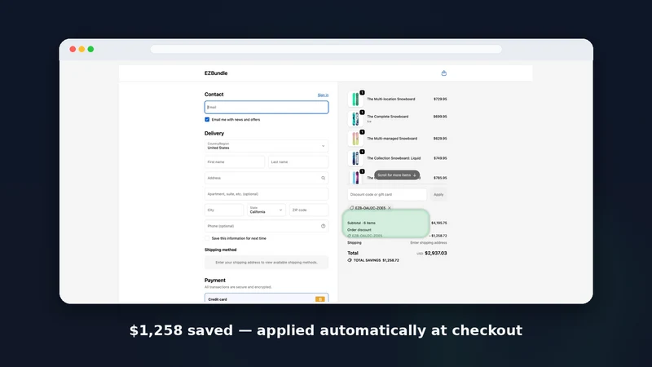652x367 pixels.
Task: Click the Discount code or gift card field
Action: 387,194
